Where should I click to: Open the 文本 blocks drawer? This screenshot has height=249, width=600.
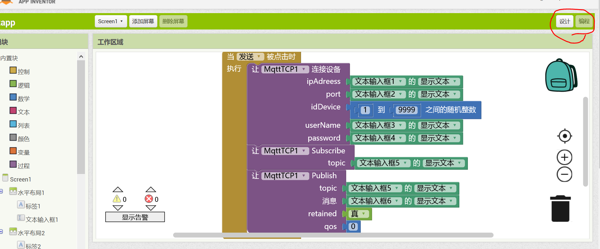20,112
